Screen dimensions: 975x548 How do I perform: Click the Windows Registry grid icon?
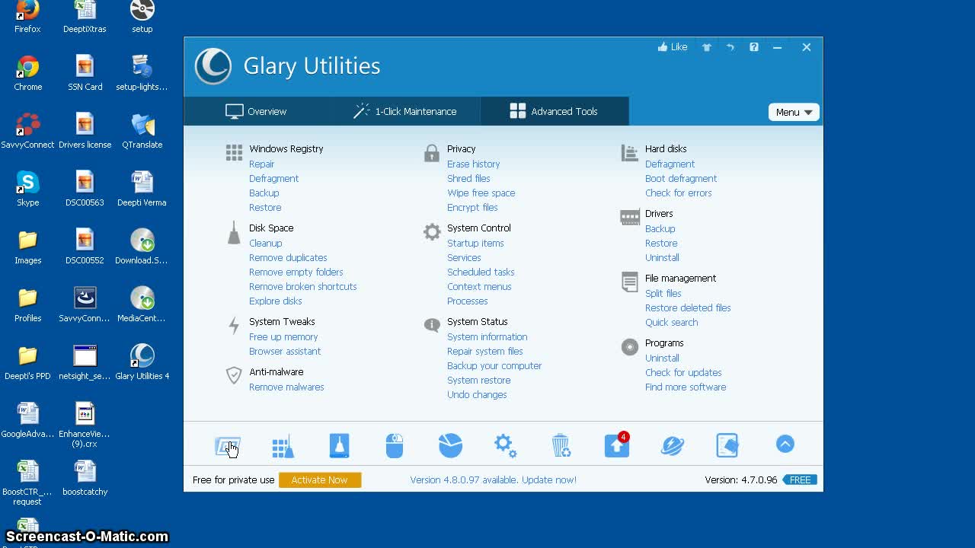[234, 152]
